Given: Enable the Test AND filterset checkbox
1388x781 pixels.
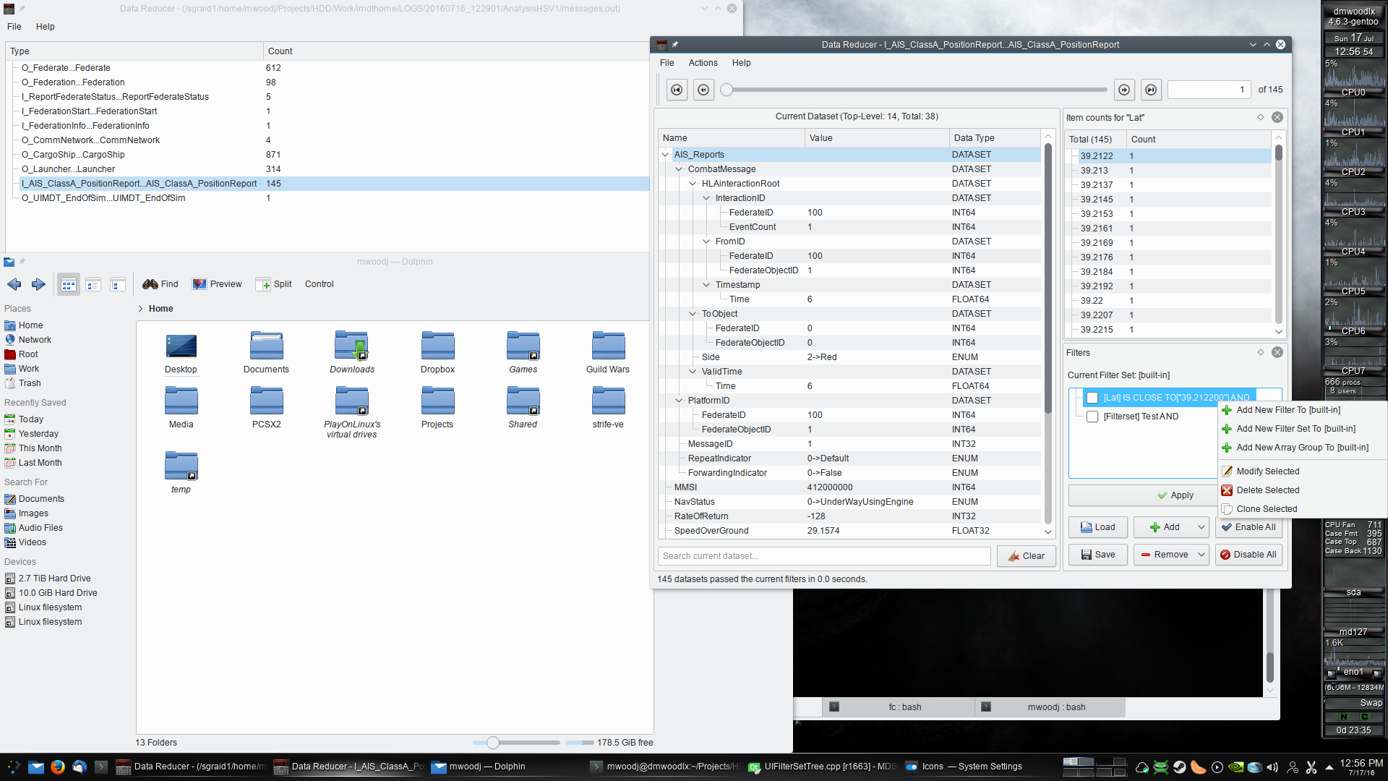Looking at the screenshot, I should coord(1092,417).
